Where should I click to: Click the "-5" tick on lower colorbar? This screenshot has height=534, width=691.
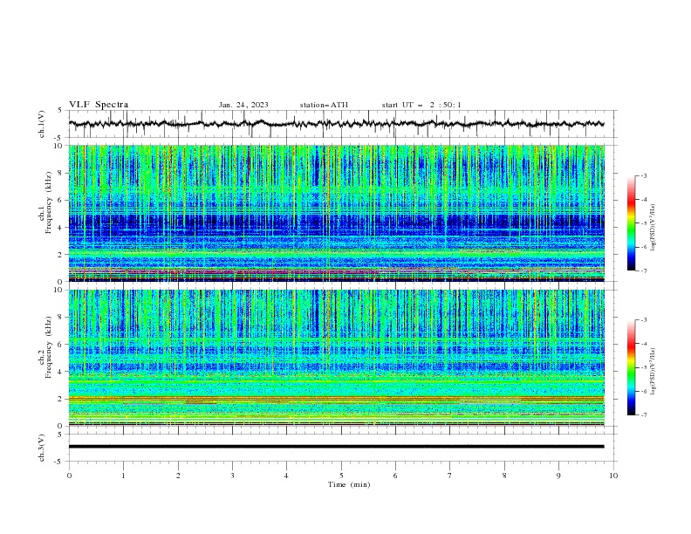pyautogui.click(x=644, y=367)
